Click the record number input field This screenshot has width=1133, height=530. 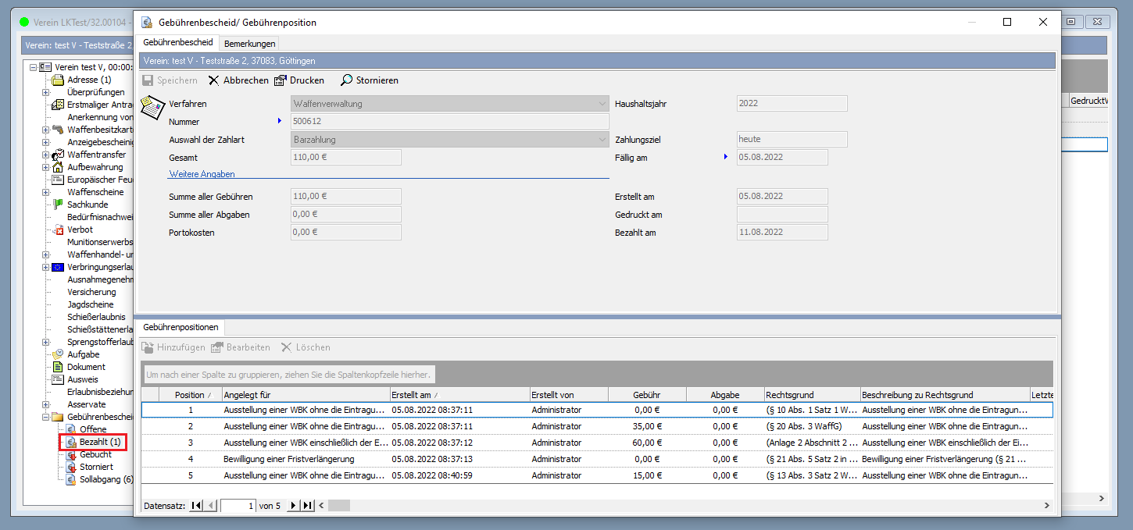click(238, 506)
